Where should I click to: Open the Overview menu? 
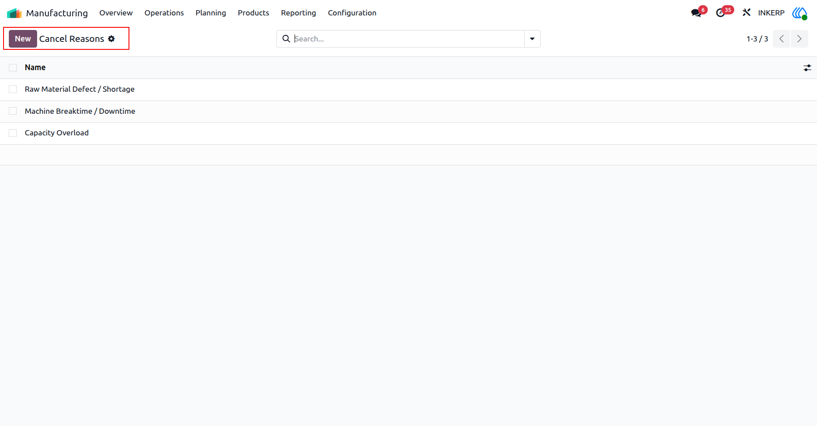click(x=116, y=13)
